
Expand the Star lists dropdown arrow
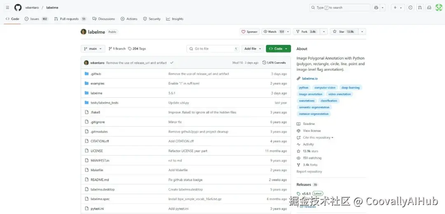(362, 32)
